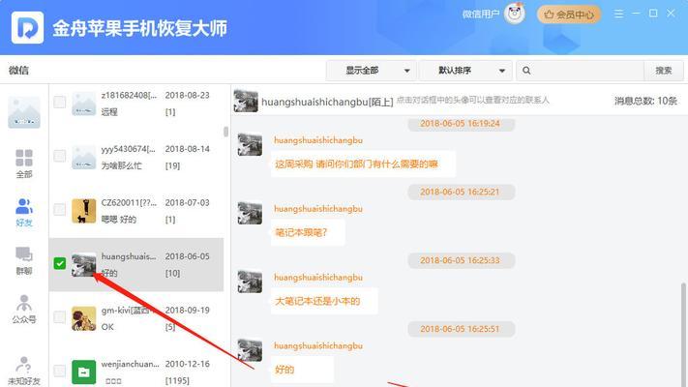Click the chat header contact avatar
688x387 pixels.
pyautogui.click(x=246, y=101)
